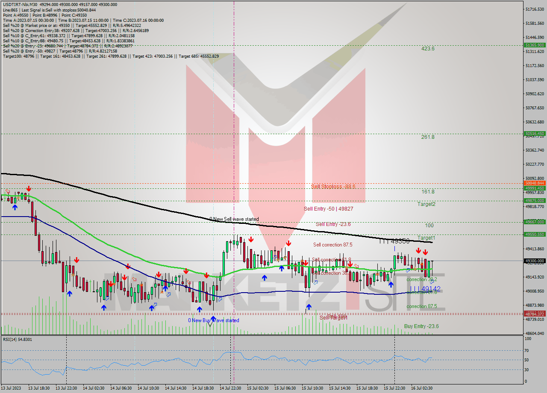Click the 'Sell Entry -23.6' label
This screenshot has height=393, width=547.
(333, 224)
